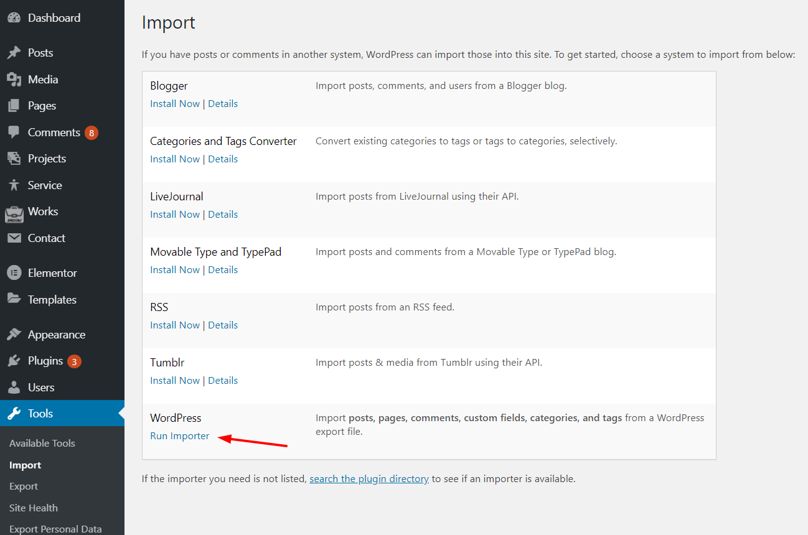Screen dimensions: 808x535
Task: Run the WordPress importer
Action: 180,436
